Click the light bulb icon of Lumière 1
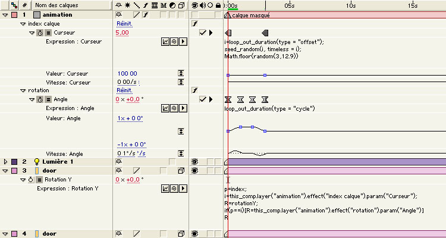 [x=36, y=162]
